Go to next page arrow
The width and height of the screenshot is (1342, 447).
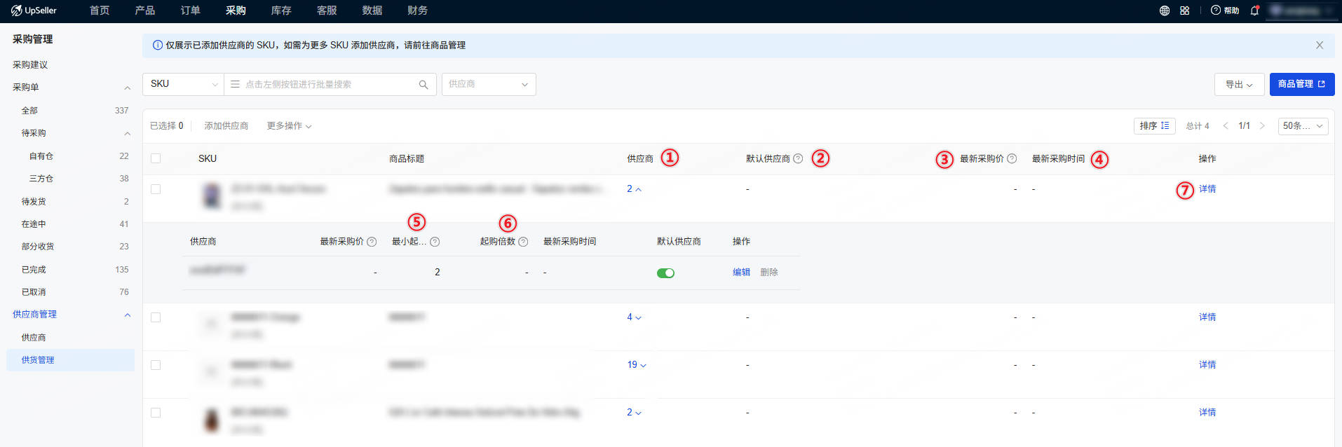[1262, 126]
